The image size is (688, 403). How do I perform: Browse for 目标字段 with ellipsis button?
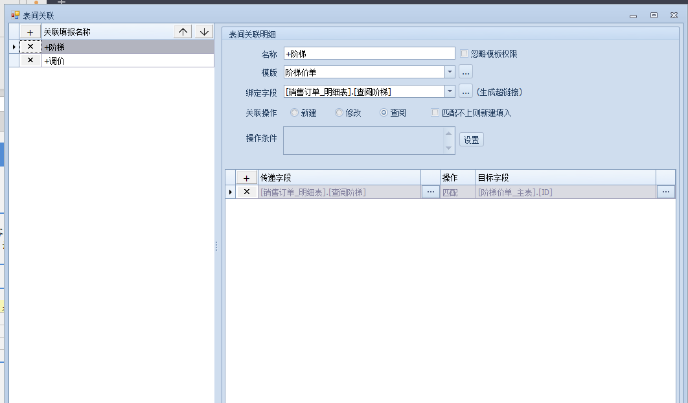(x=665, y=192)
